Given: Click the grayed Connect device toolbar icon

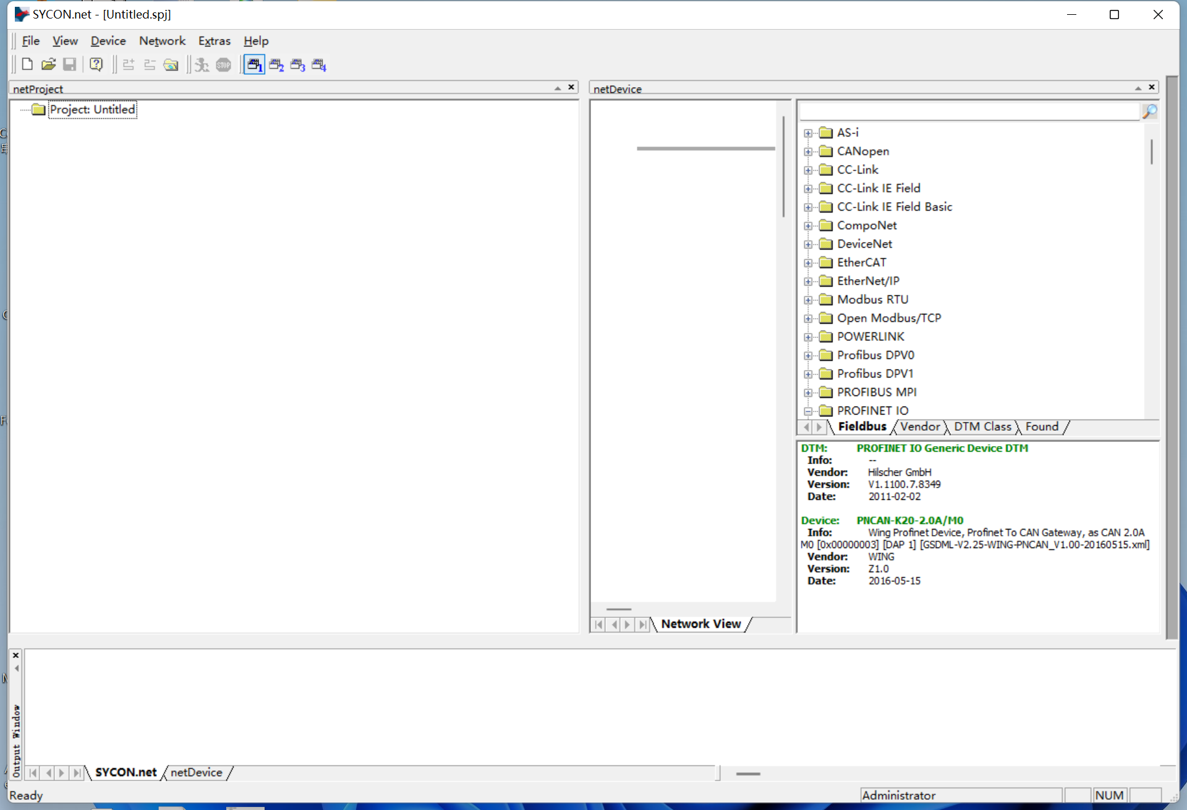Looking at the screenshot, I should [x=129, y=64].
